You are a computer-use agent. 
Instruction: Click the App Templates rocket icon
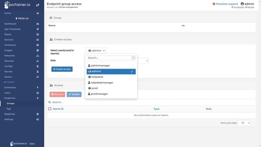38,29
